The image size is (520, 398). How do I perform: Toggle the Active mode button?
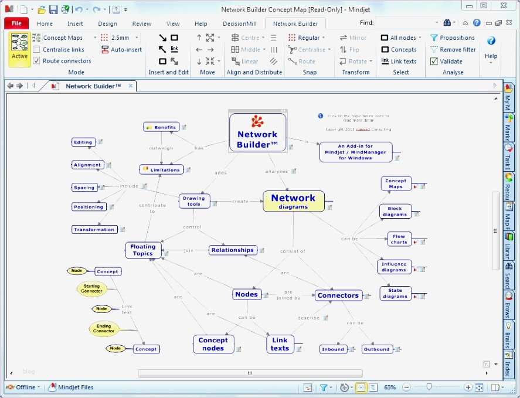point(19,49)
